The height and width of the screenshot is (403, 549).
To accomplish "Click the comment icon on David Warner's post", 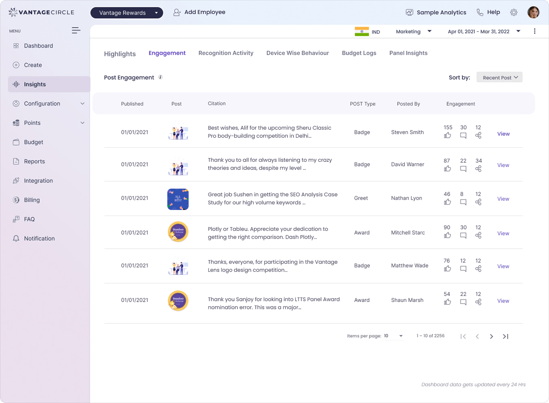I will click(x=463, y=169).
